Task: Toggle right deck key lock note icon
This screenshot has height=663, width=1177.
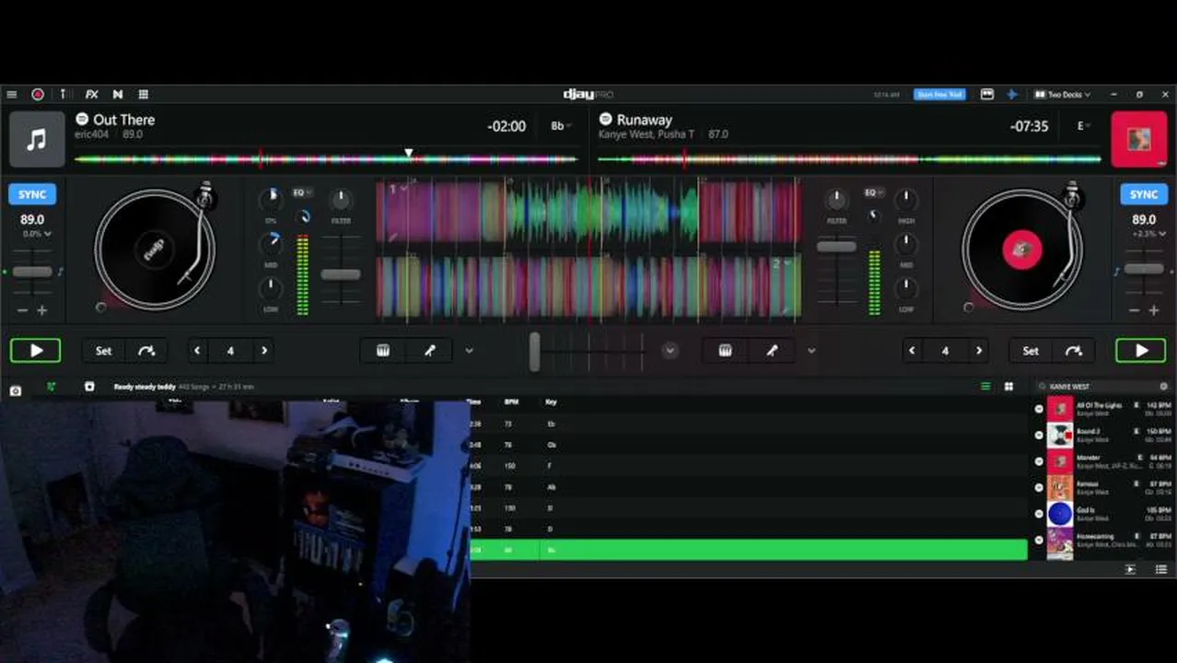Action: [x=1116, y=272]
